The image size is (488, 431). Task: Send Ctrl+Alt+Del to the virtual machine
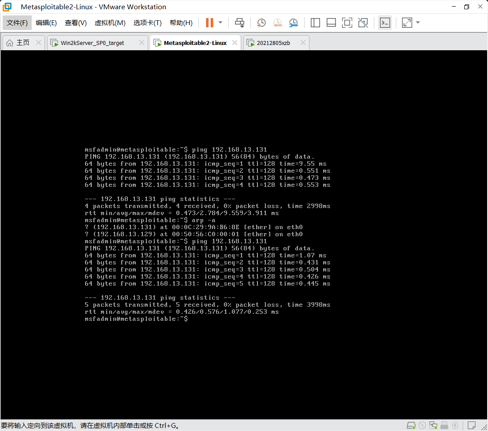pyautogui.click(x=240, y=23)
